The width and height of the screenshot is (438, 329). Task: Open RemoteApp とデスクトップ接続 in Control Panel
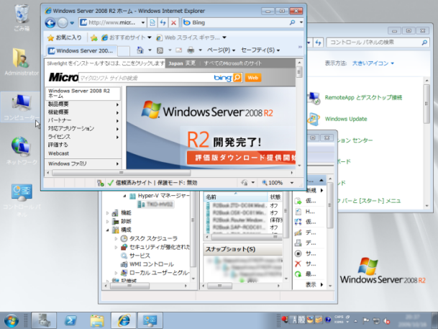tap(363, 98)
